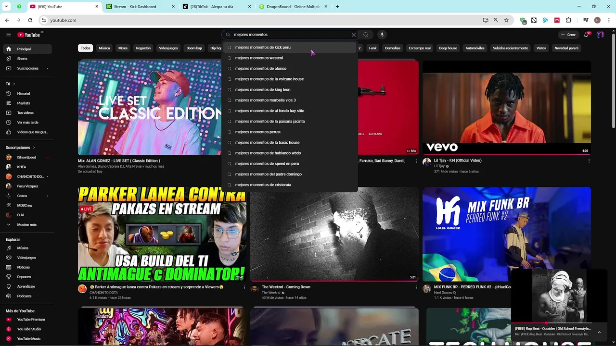Open Chrome extensions puzzle icon

tap(569, 20)
